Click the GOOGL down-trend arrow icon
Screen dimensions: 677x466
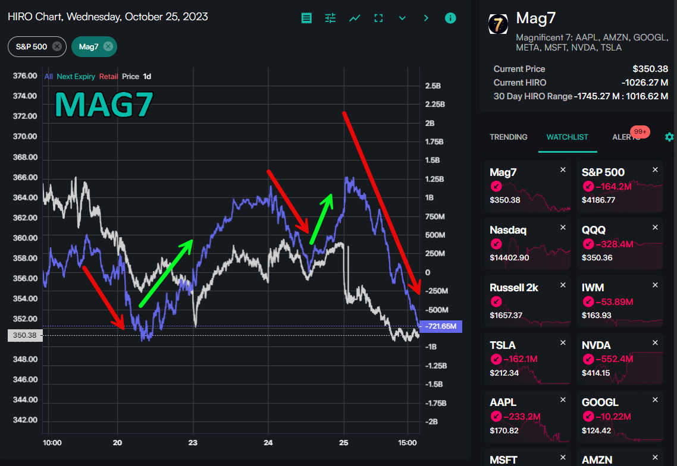click(x=588, y=417)
